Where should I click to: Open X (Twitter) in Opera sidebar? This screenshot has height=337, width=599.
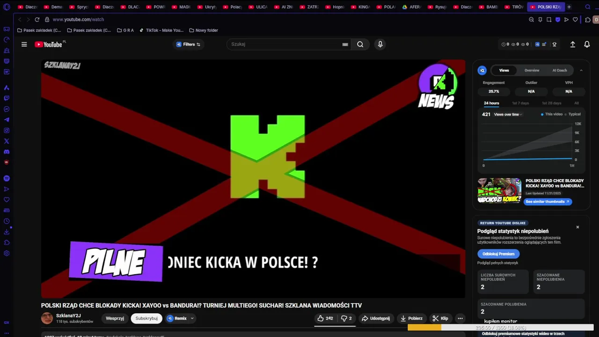click(7, 141)
